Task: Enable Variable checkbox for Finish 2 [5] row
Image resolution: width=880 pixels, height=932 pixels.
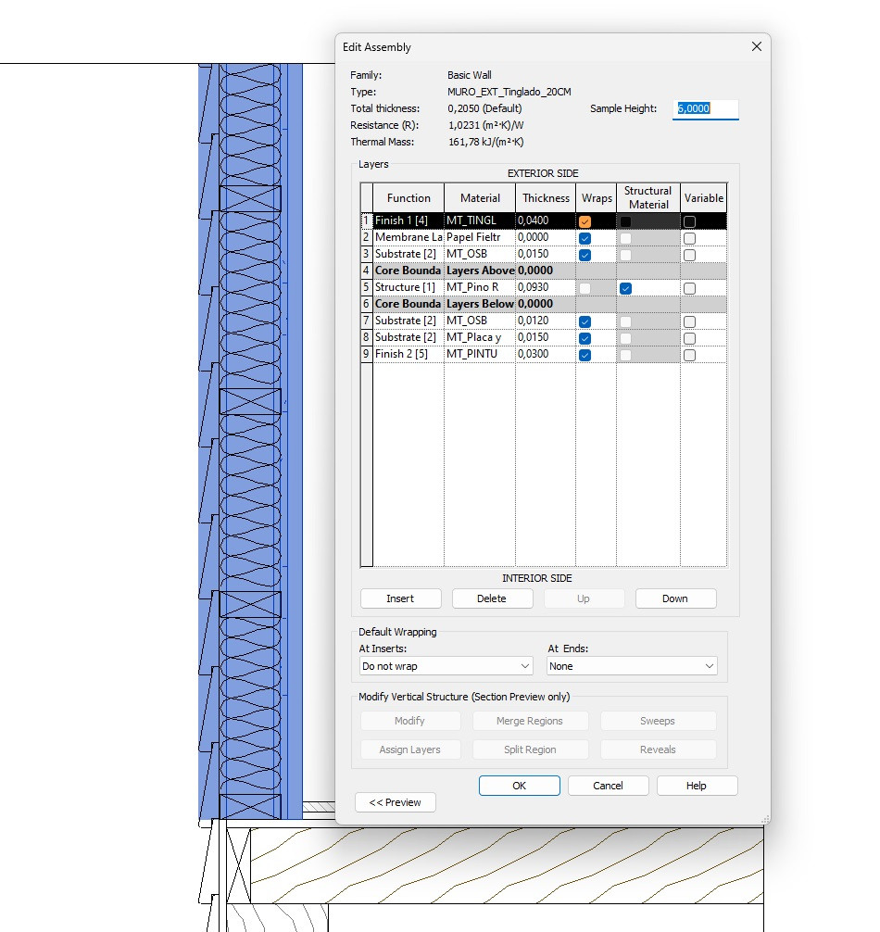Action: click(x=689, y=355)
